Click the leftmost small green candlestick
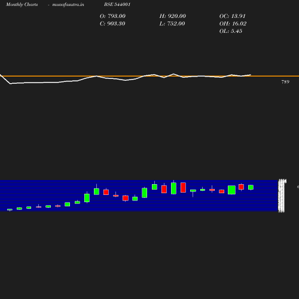This screenshot has width=299, height=299. [10, 210]
